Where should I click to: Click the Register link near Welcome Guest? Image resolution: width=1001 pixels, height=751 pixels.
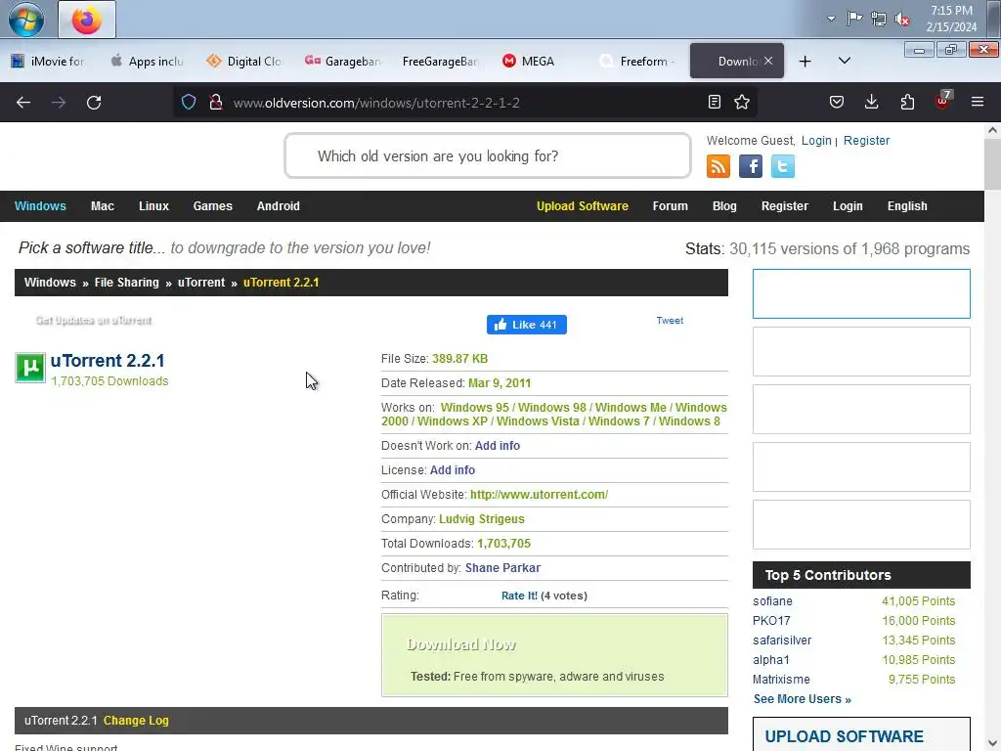(866, 141)
